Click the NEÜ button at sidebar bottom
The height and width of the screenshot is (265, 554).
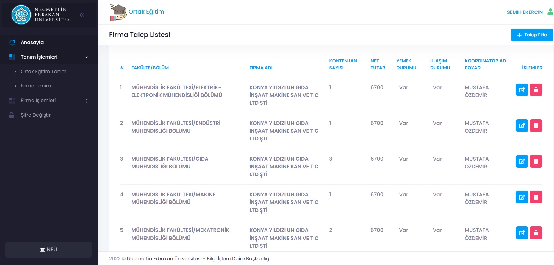click(48, 250)
